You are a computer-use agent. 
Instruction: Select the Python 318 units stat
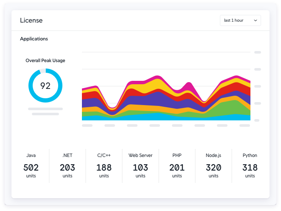250,165
